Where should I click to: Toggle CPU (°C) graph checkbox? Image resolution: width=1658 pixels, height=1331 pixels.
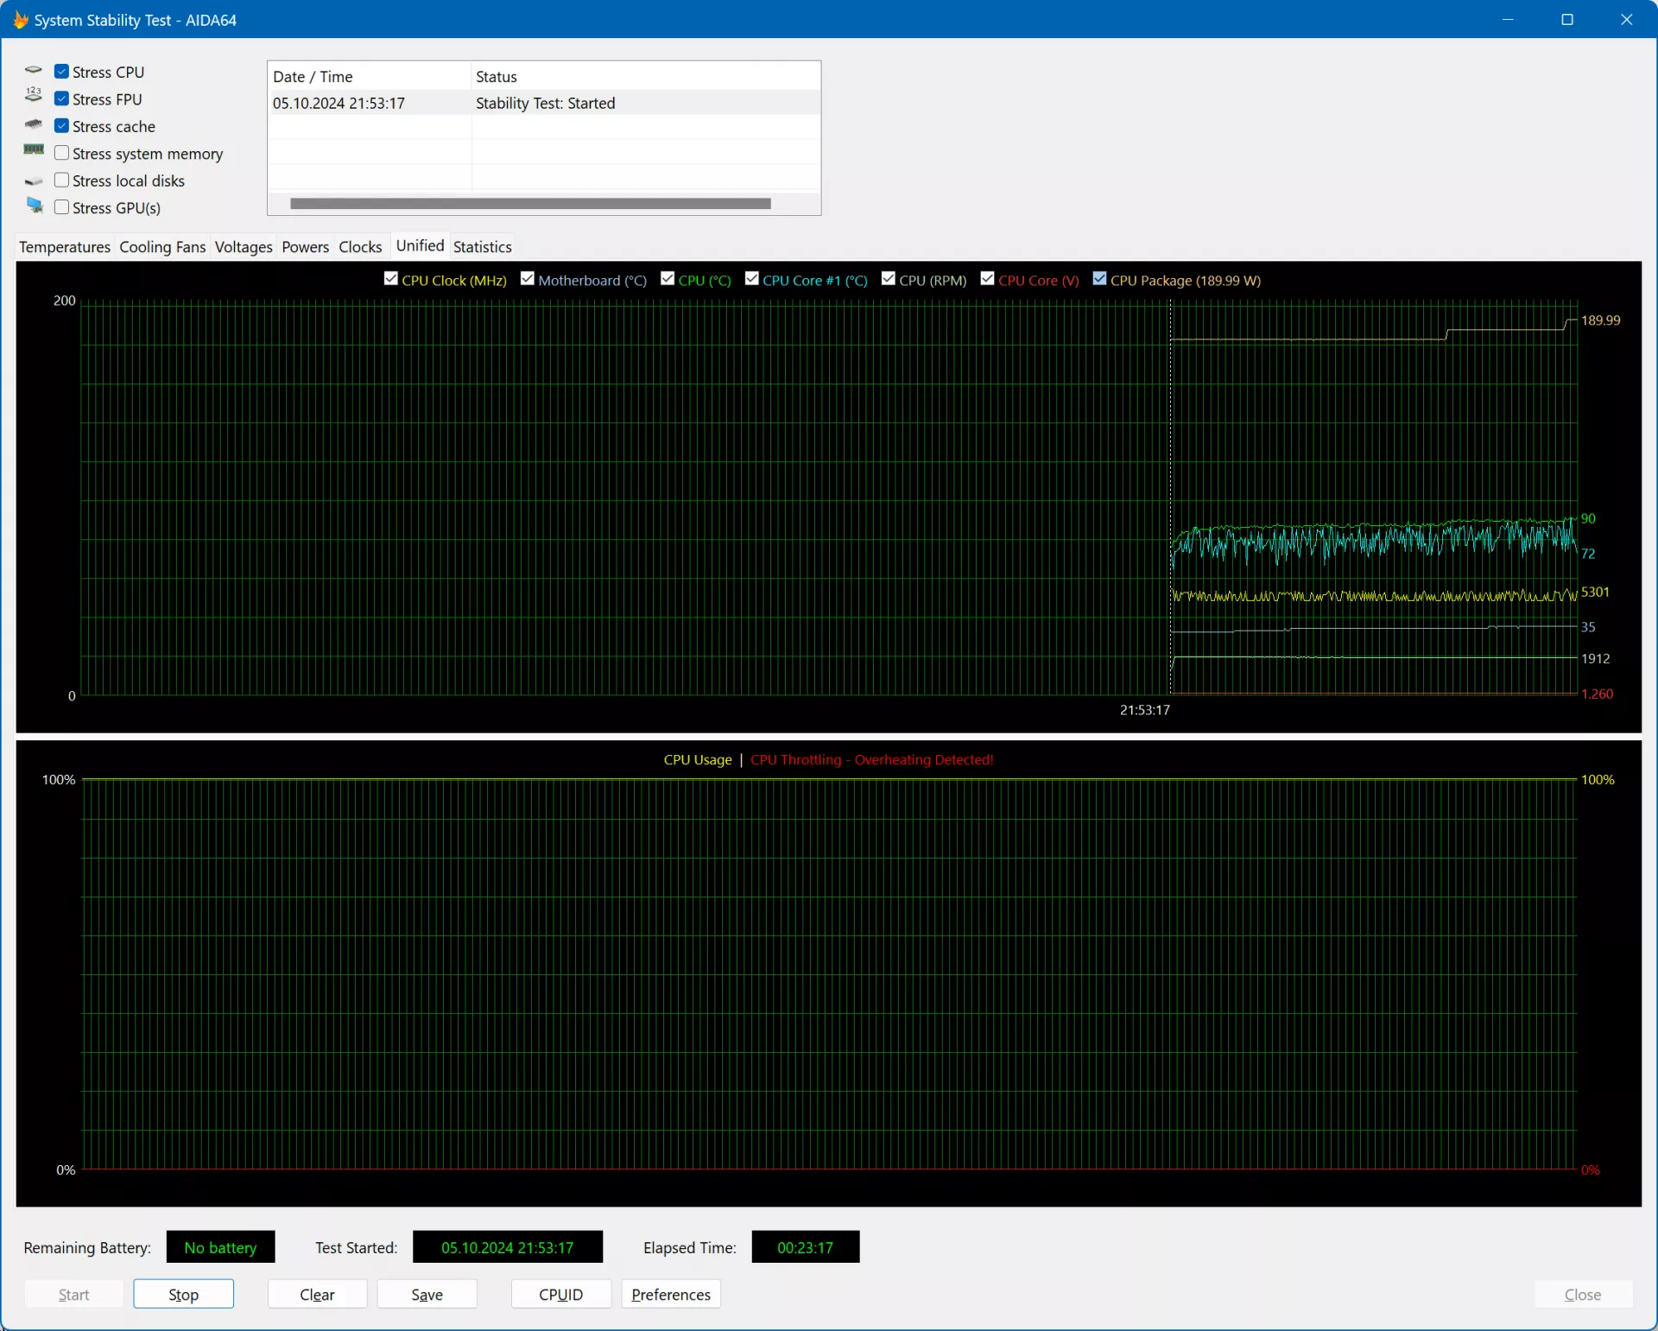click(668, 279)
